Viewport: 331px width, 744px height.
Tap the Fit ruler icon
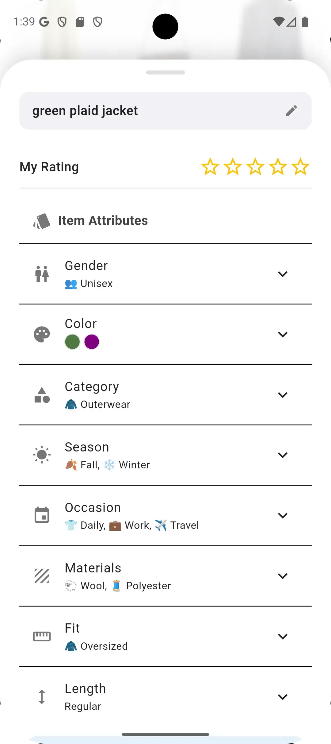[42, 636]
